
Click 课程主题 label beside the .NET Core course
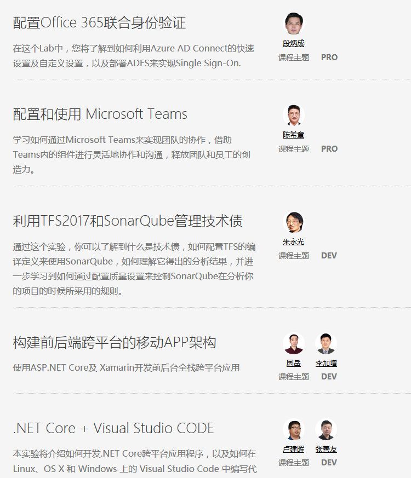click(294, 463)
